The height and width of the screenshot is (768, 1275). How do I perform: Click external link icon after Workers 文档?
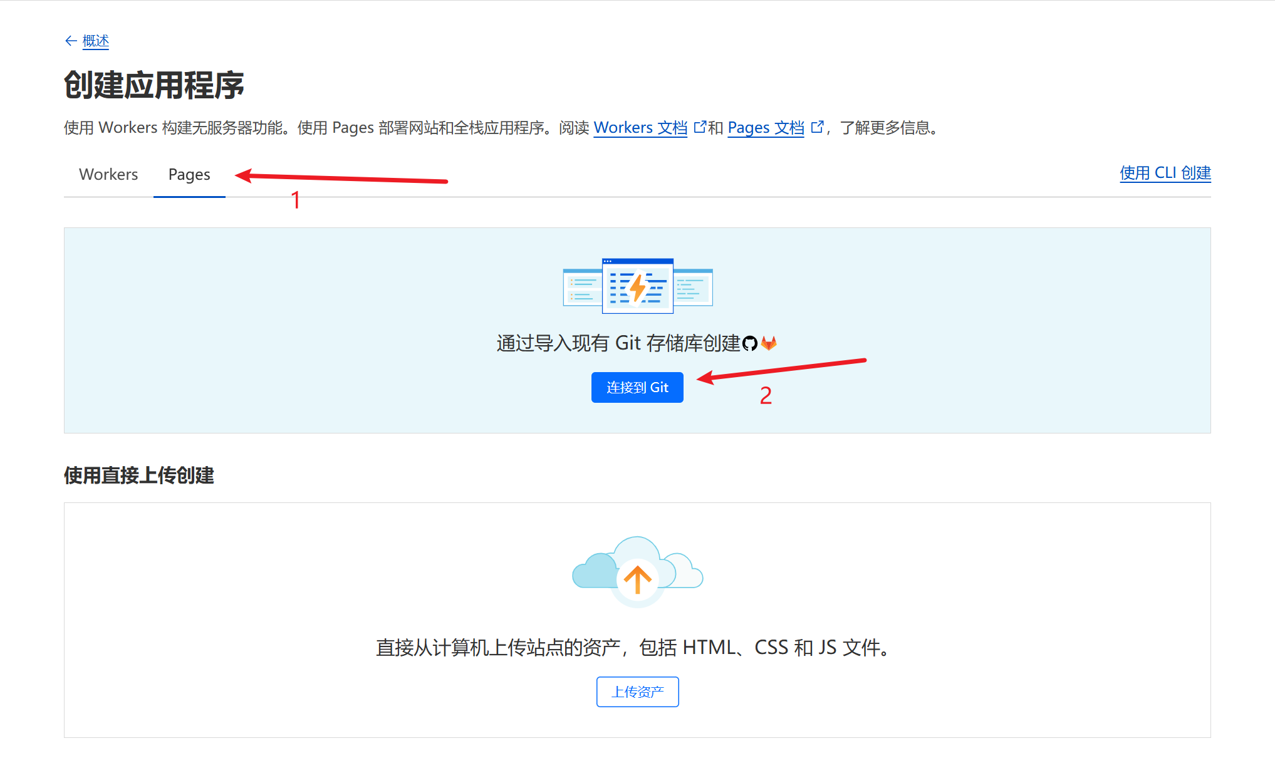pyautogui.click(x=699, y=127)
